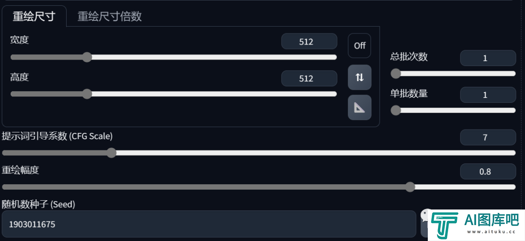Swap width and height with the arrows icon
Screen dimensions: 525x241
pos(359,78)
